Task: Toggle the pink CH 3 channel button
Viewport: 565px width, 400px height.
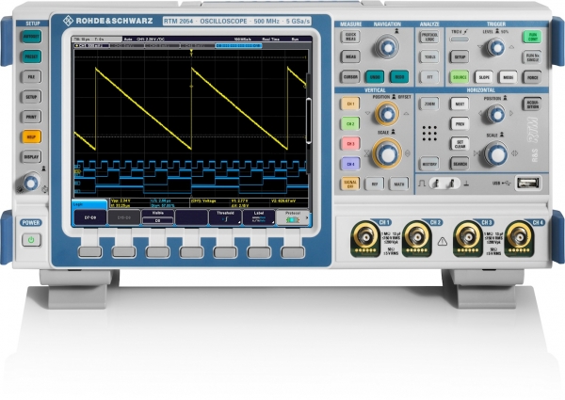Action: (350, 143)
